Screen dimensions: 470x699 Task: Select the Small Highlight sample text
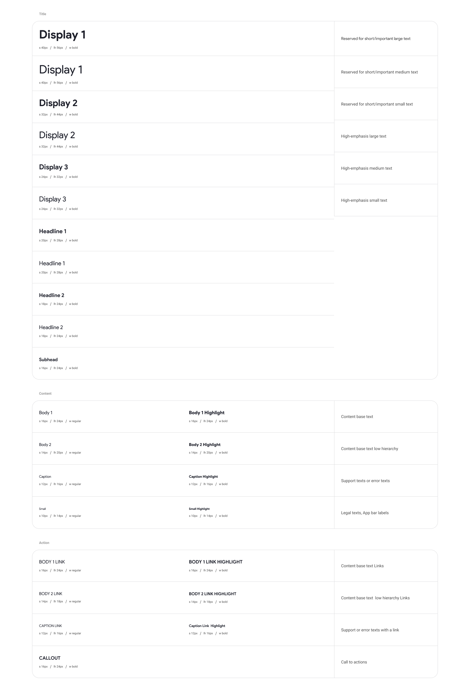[199, 509]
